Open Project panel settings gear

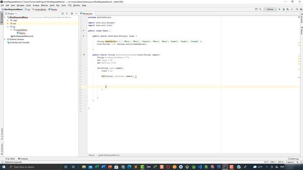tap(72, 14)
